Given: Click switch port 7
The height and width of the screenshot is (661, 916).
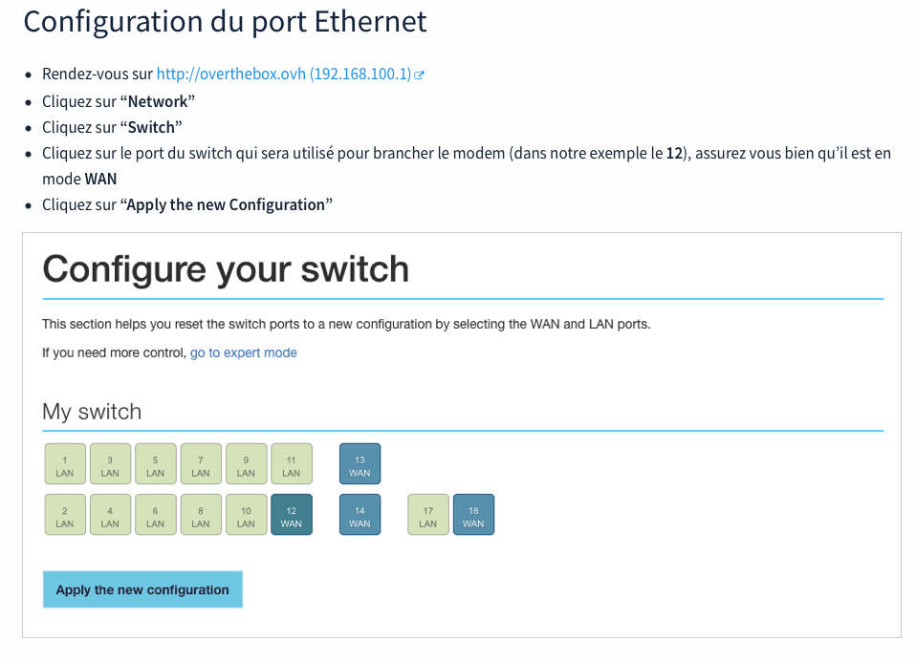Looking at the screenshot, I should (201, 464).
